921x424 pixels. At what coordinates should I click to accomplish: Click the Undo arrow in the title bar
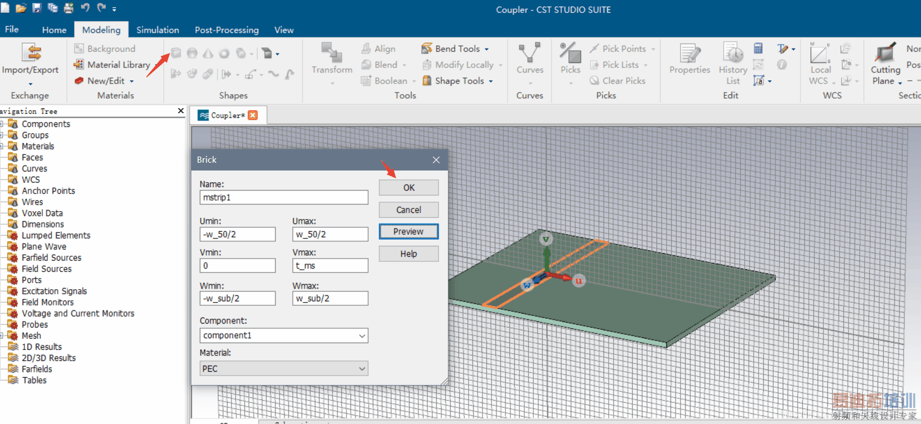(85, 8)
